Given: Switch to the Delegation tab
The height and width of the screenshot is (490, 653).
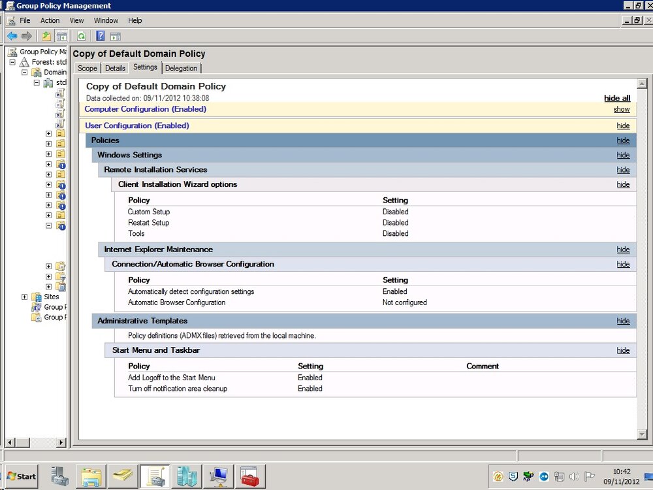Looking at the screenshot, I should [181, 69].
